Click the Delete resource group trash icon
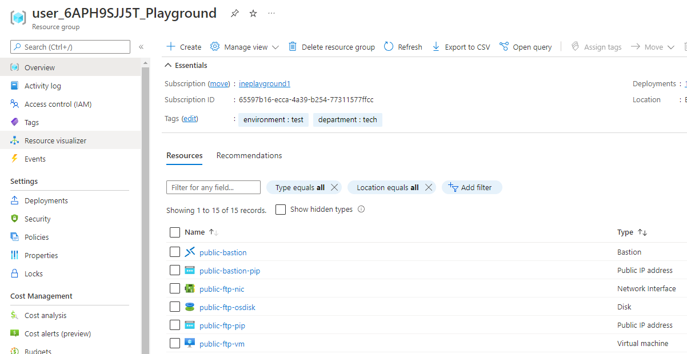The width and height of the screenshot is (687, 354). tap(293, 47)
